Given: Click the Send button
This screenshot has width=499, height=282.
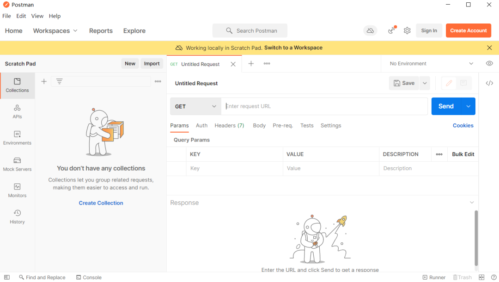Looking at the screenshot, I should (446, 106).
